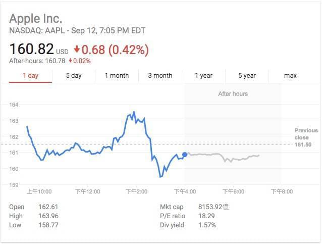
Task: Select the 1 day tab
Action: coord(30,76)
